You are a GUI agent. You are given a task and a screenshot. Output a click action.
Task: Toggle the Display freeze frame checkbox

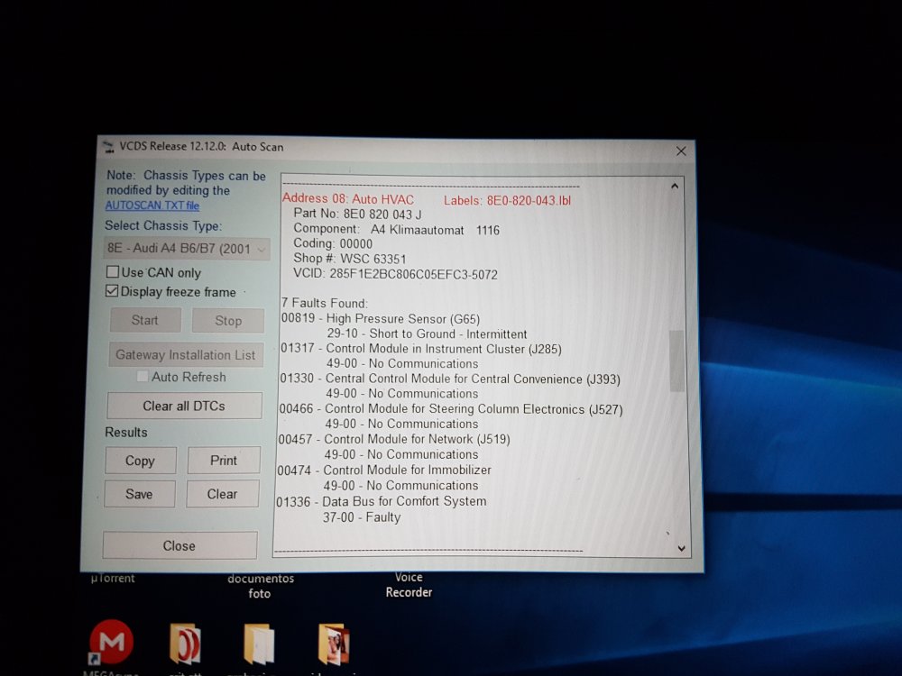(x=112, y=291)
